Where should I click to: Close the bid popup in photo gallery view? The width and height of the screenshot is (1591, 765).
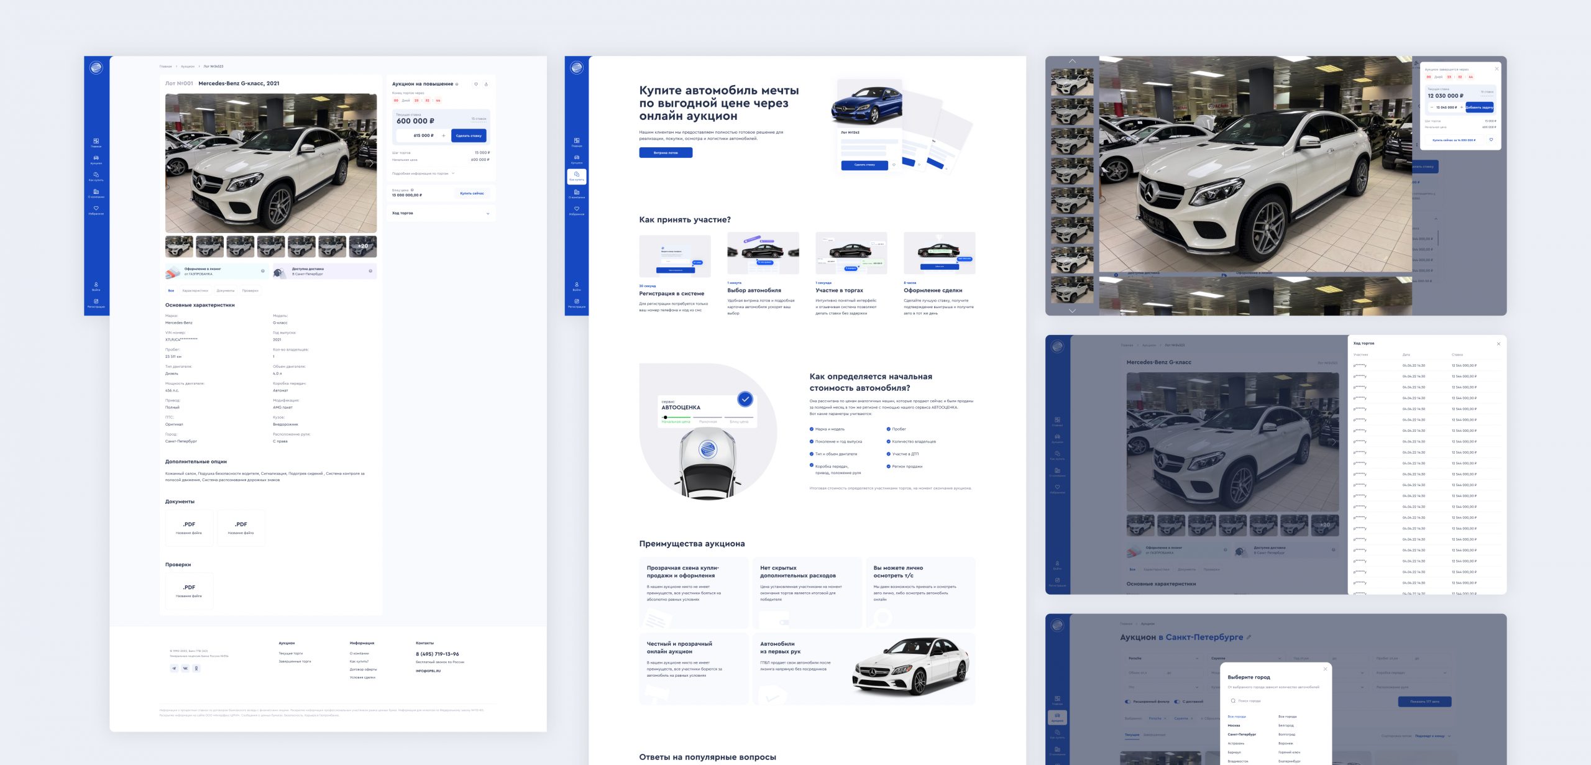1497,68
